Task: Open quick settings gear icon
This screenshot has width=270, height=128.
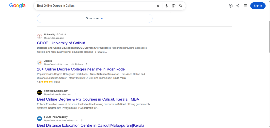Action: [230, 6]
